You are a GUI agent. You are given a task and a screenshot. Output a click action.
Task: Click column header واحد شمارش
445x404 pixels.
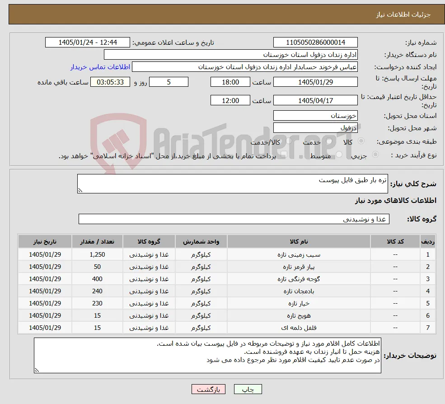pyautogui.click(x=201, y=242)
